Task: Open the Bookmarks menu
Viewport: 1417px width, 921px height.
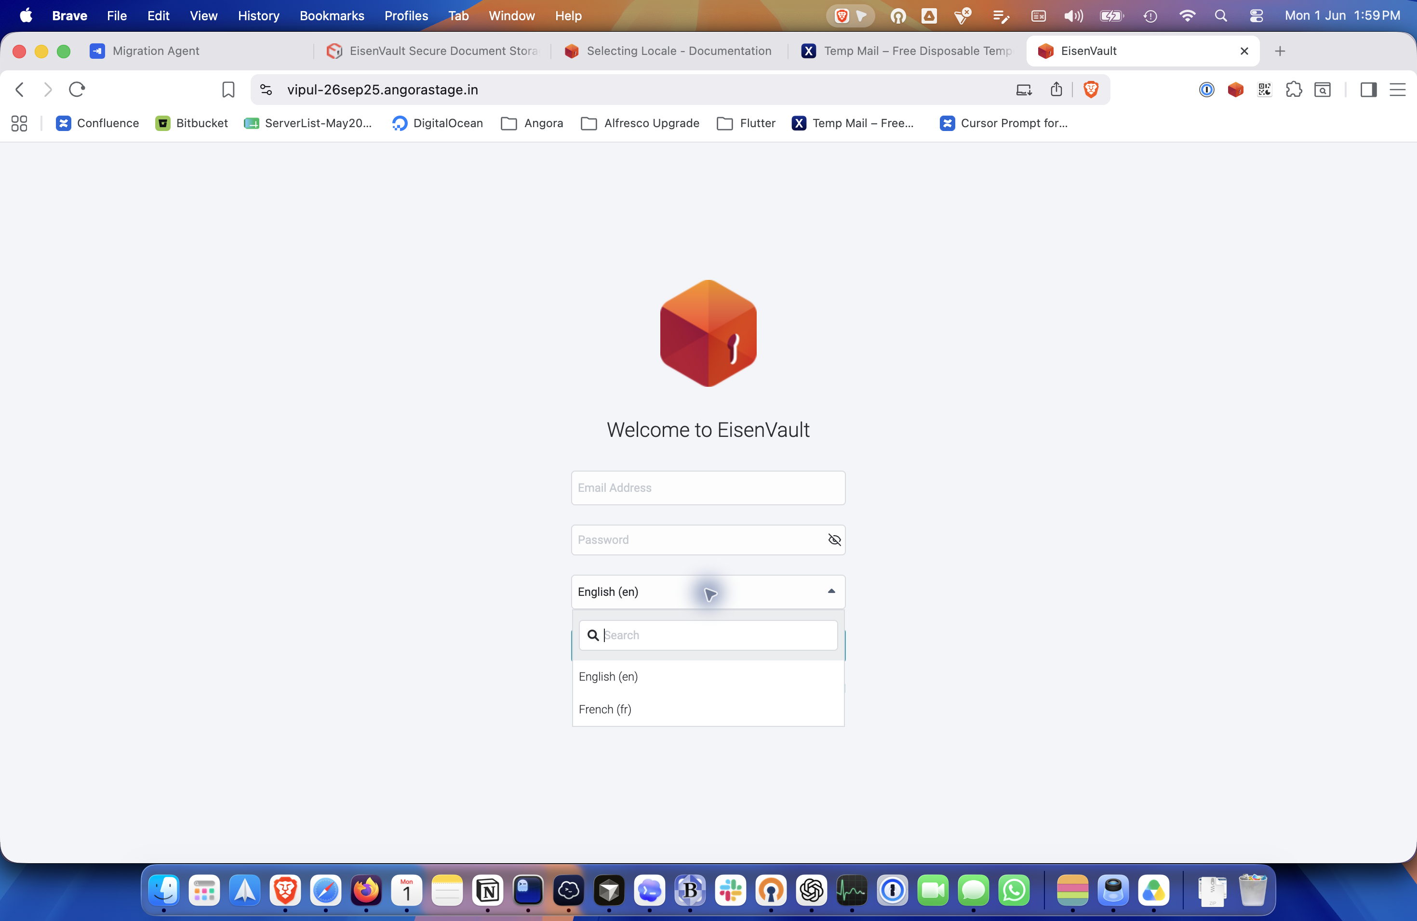Action: [332, 15]
